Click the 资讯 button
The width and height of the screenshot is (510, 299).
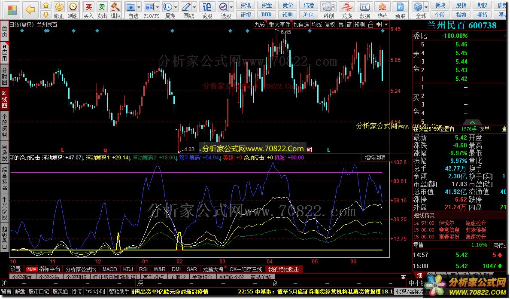[x=246, y=5]
